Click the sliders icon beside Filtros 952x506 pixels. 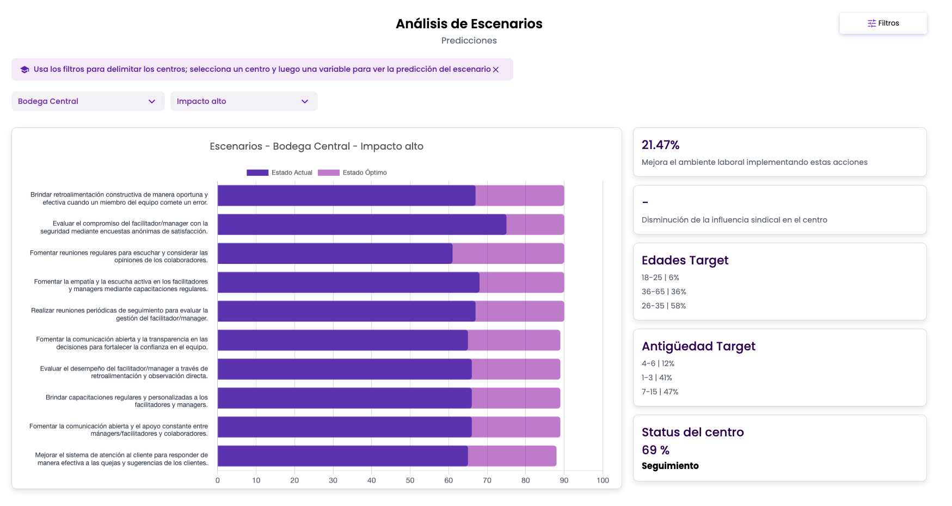871,23
